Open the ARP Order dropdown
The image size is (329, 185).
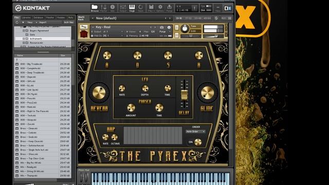[x=195, y=132]
